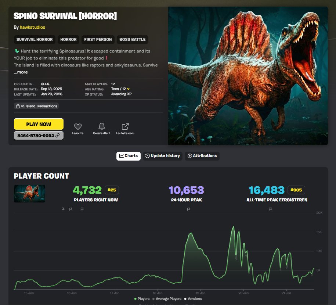Open the hawkstudios creator link
Viewport: 336px width, 305px height.
click(32, 27)
